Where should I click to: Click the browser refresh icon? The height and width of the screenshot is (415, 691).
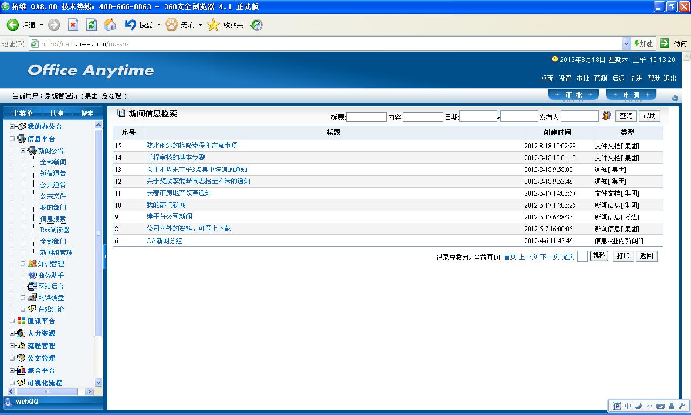coord(91,25)
